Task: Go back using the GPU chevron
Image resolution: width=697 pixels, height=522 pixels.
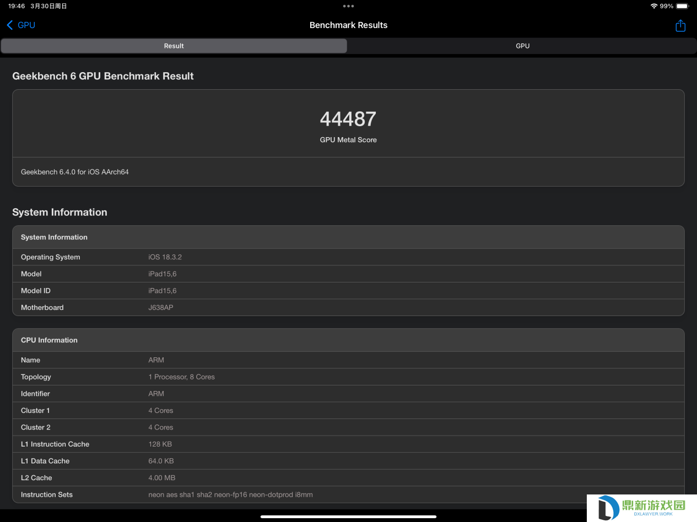Action: [x=21, y=25]
